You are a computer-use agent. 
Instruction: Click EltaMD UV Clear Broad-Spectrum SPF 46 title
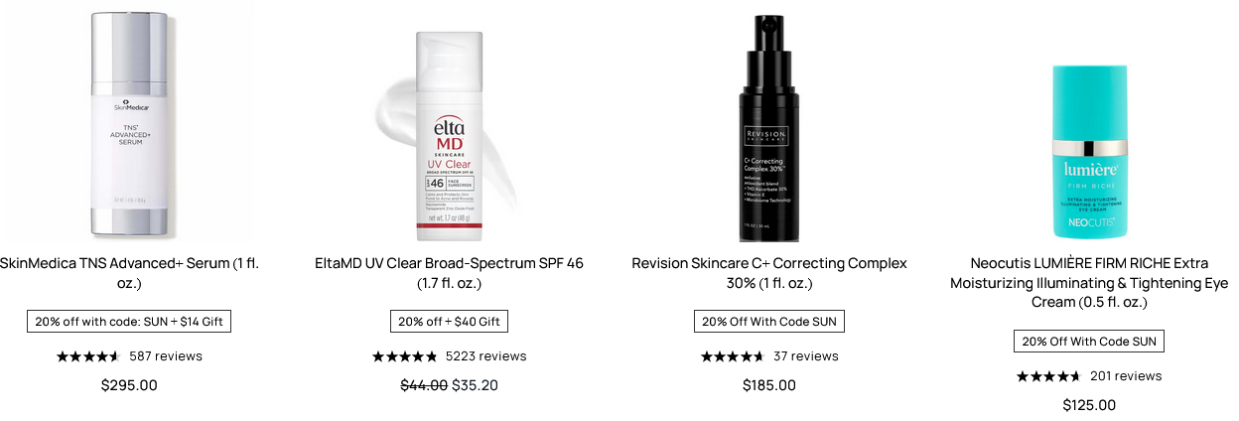(x=449, y=273)
